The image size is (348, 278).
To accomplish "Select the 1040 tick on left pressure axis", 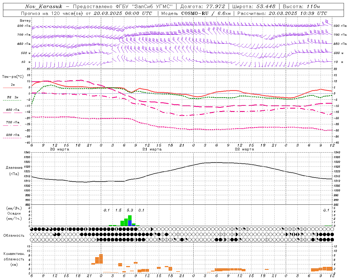I will (27, 153).
